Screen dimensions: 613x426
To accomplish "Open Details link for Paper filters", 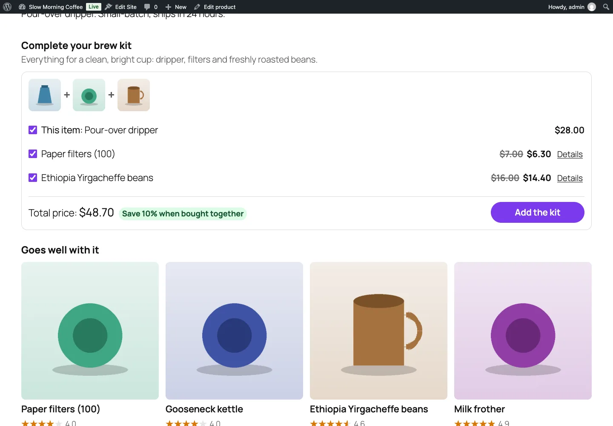I will click(x=570, y=154).
